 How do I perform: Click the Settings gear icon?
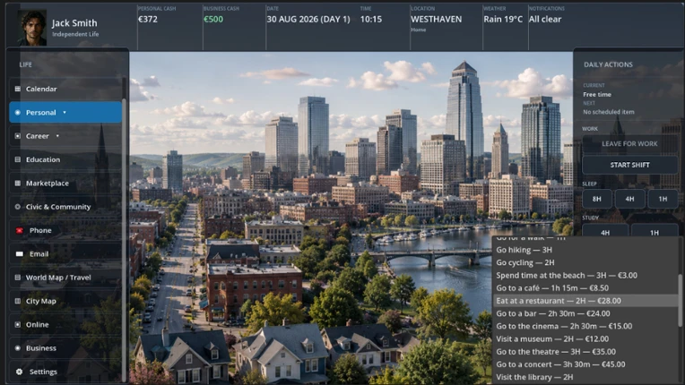click(x=19, y=372)
